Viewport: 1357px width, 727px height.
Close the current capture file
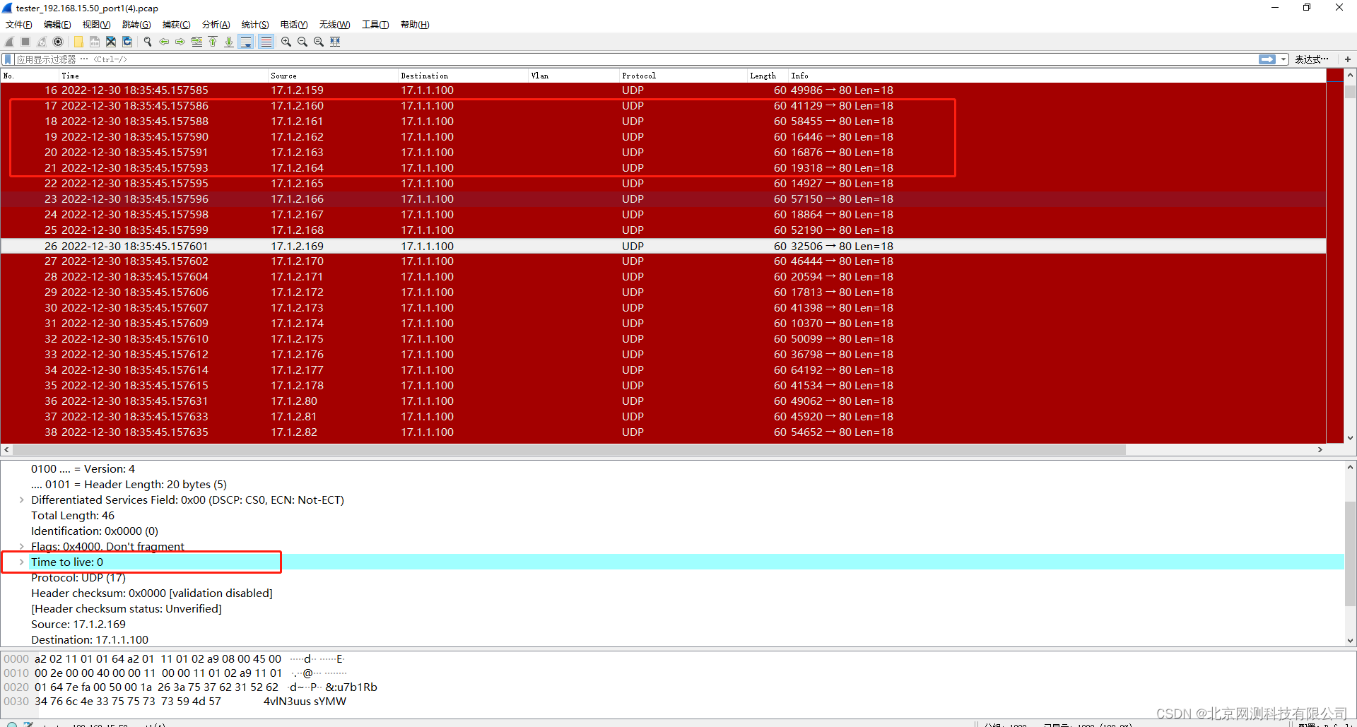[x=111, y=42]
